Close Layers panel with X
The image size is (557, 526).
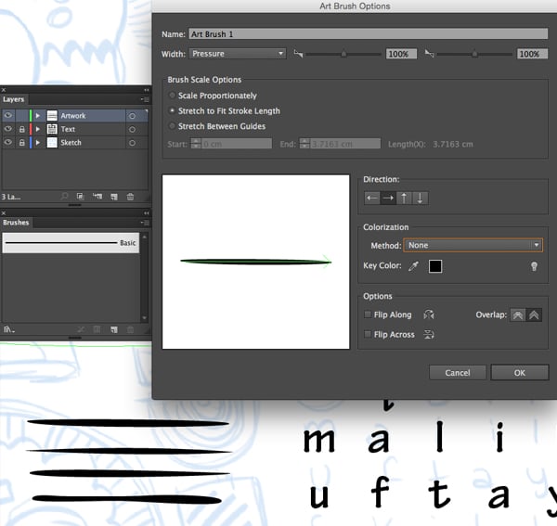coord(4,90)
